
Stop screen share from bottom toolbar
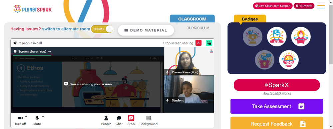click(x=131, y=120)
